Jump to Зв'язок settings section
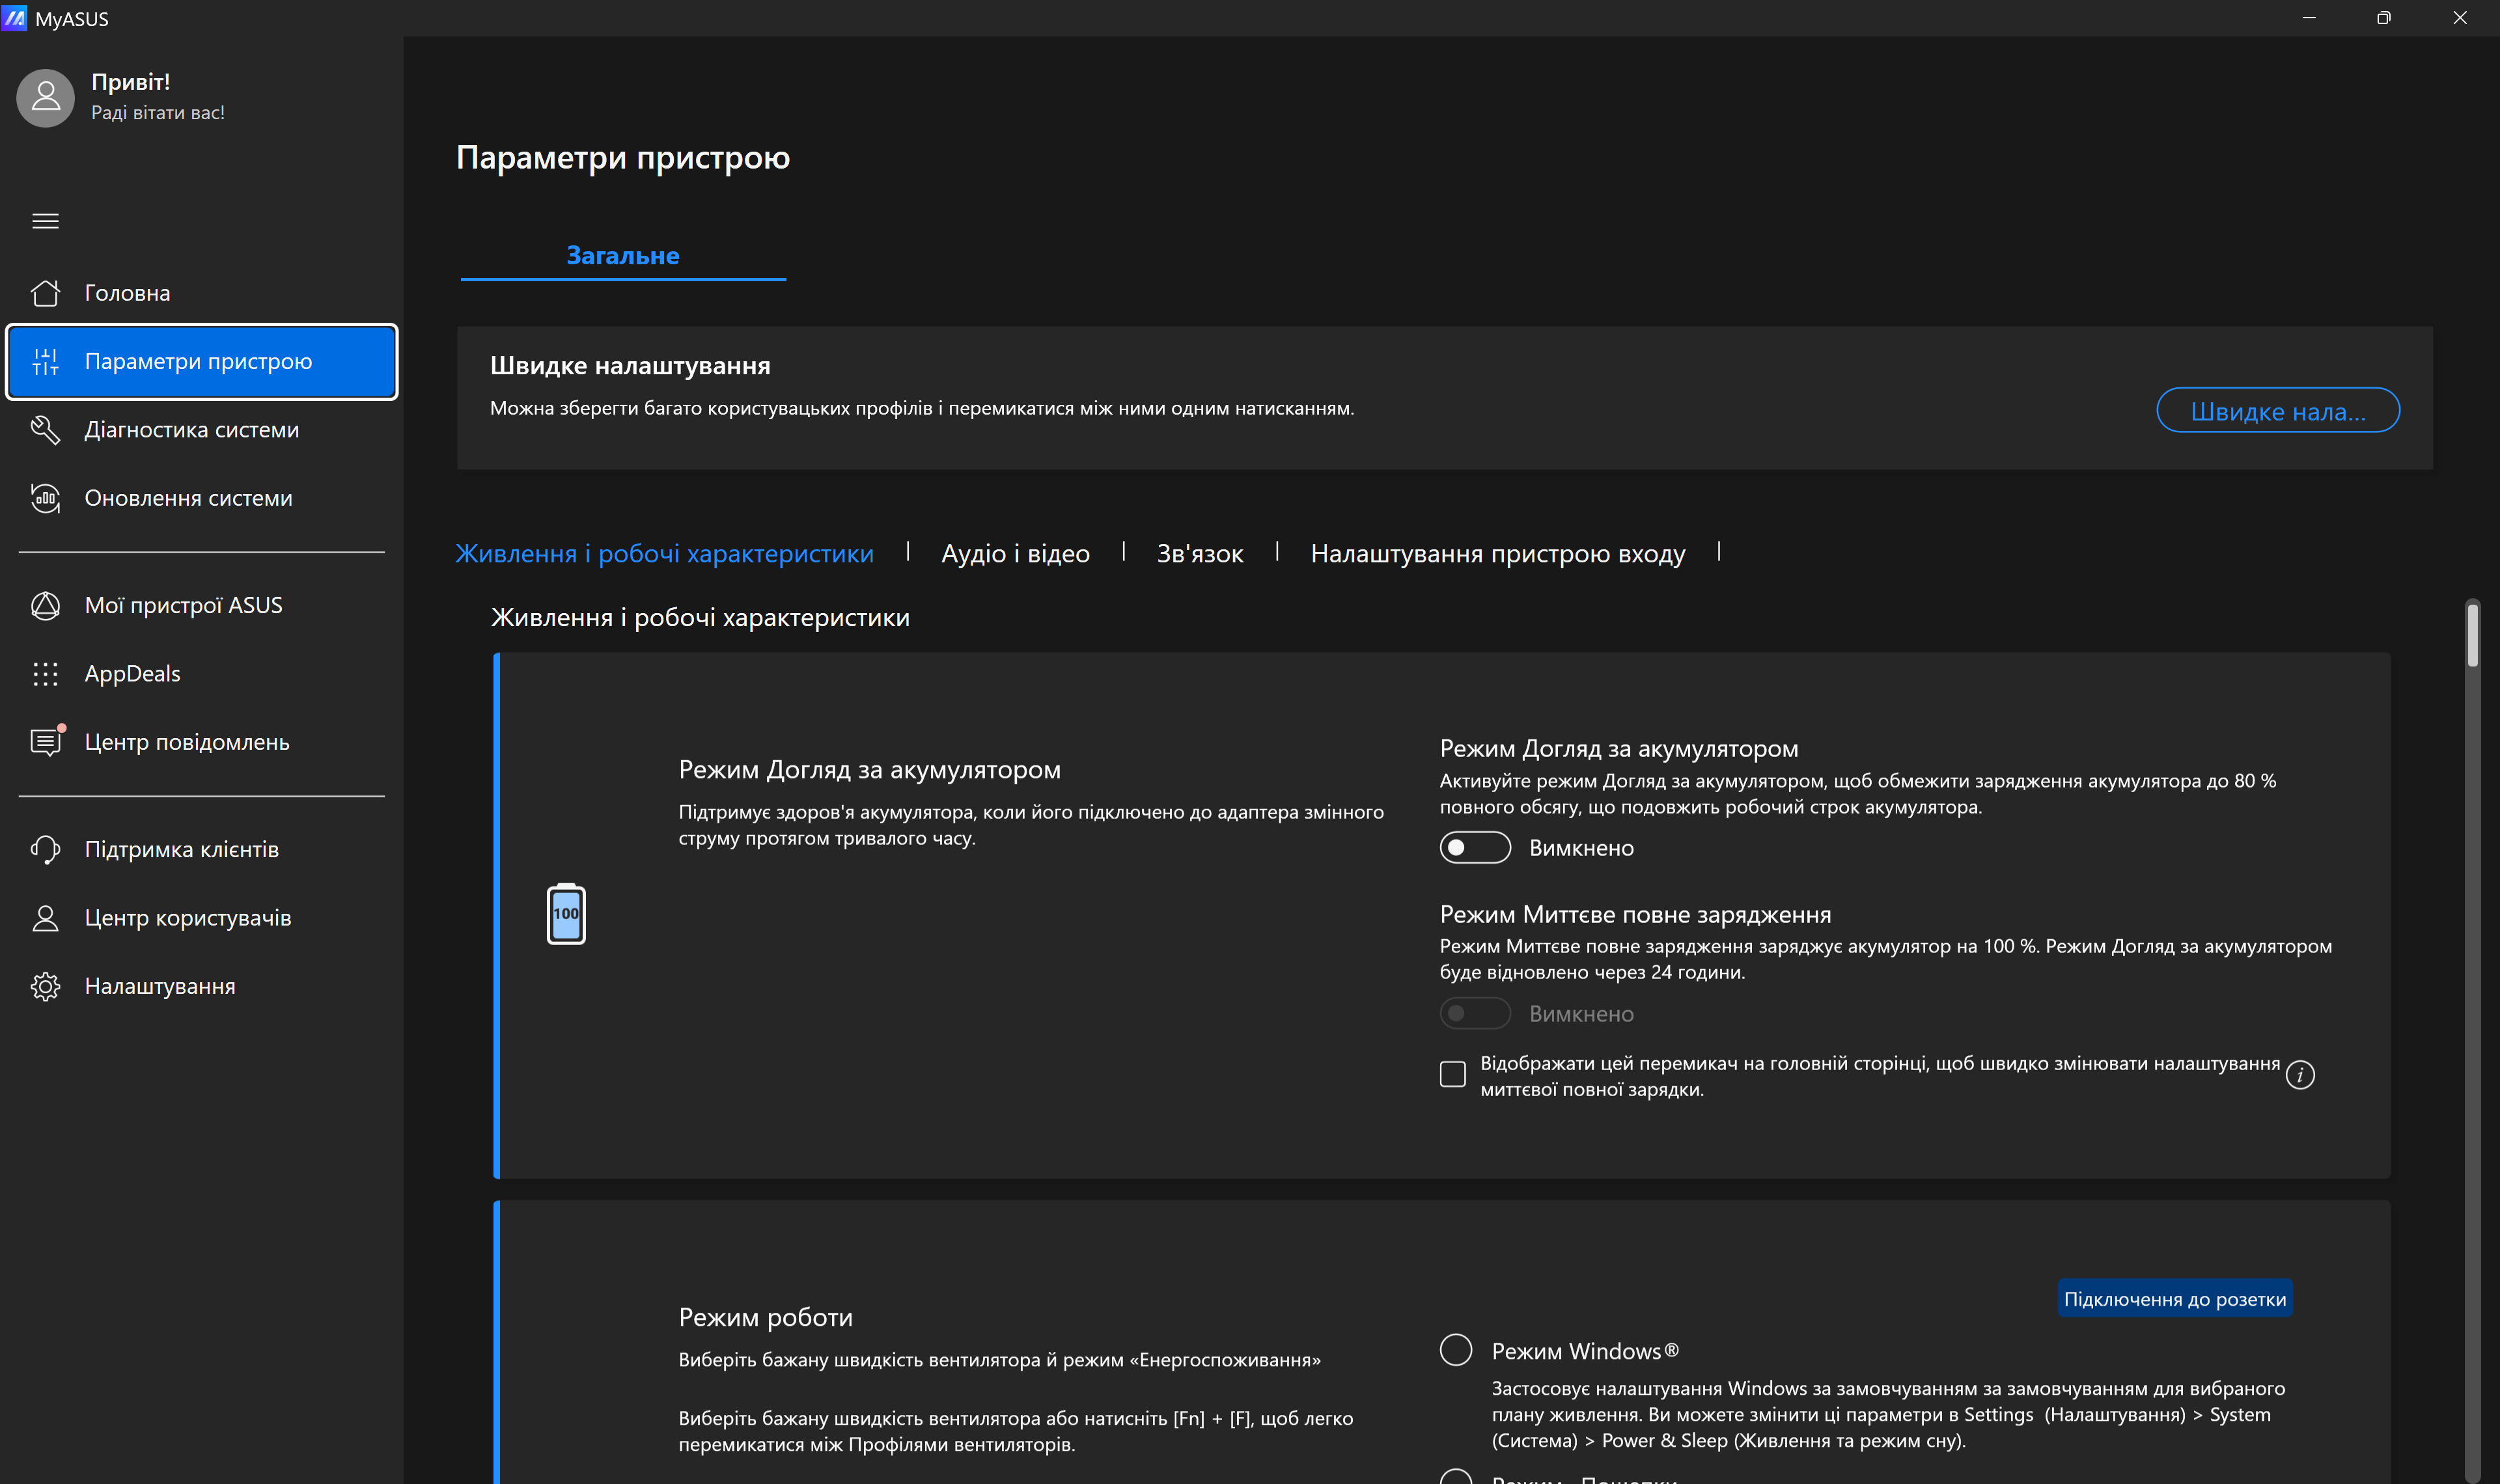Image resolution: width=2500 pixels, height=1484 pixels. point(1200,553)
